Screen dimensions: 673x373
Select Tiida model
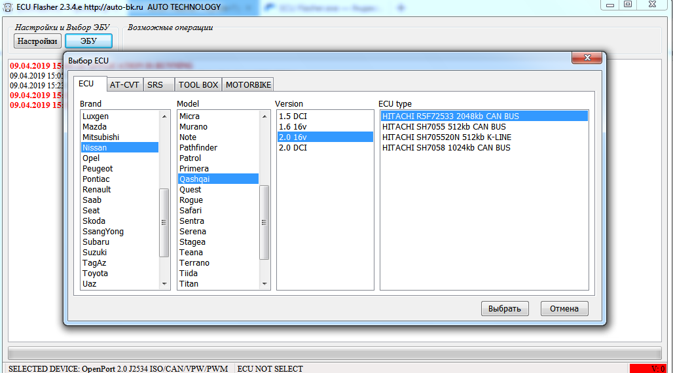[218, 274]
